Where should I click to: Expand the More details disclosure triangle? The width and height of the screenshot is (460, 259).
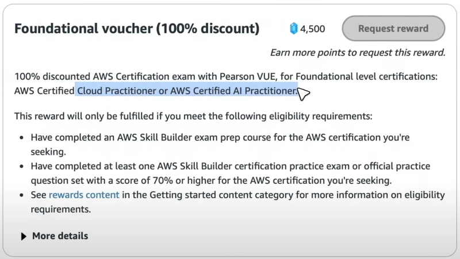pos(24,236)
